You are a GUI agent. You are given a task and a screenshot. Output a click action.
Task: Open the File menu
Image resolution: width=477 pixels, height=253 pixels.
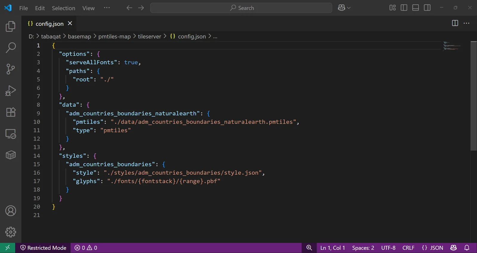24,8
